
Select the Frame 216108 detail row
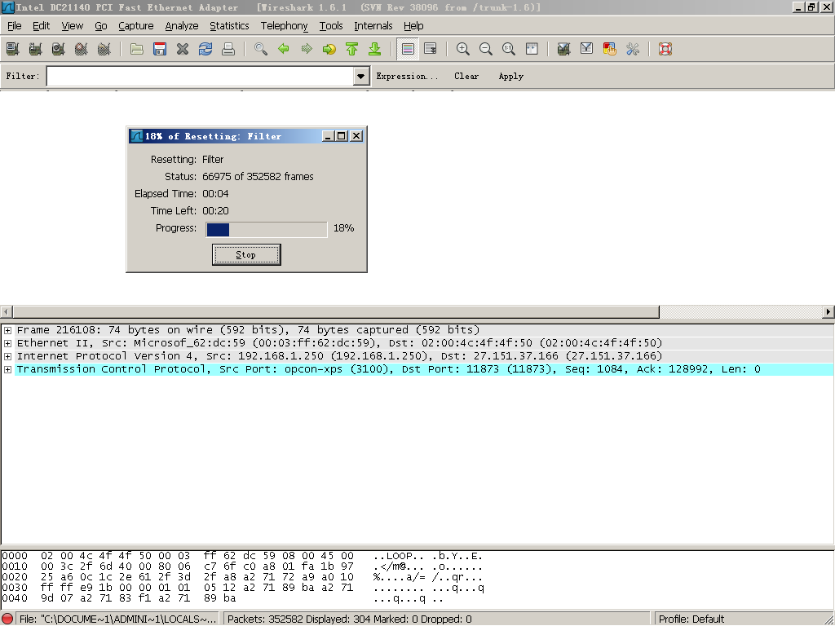(x=424, y=330)
